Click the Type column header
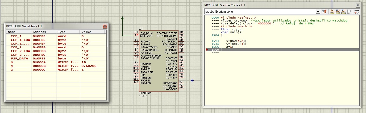 pos(68,32)
